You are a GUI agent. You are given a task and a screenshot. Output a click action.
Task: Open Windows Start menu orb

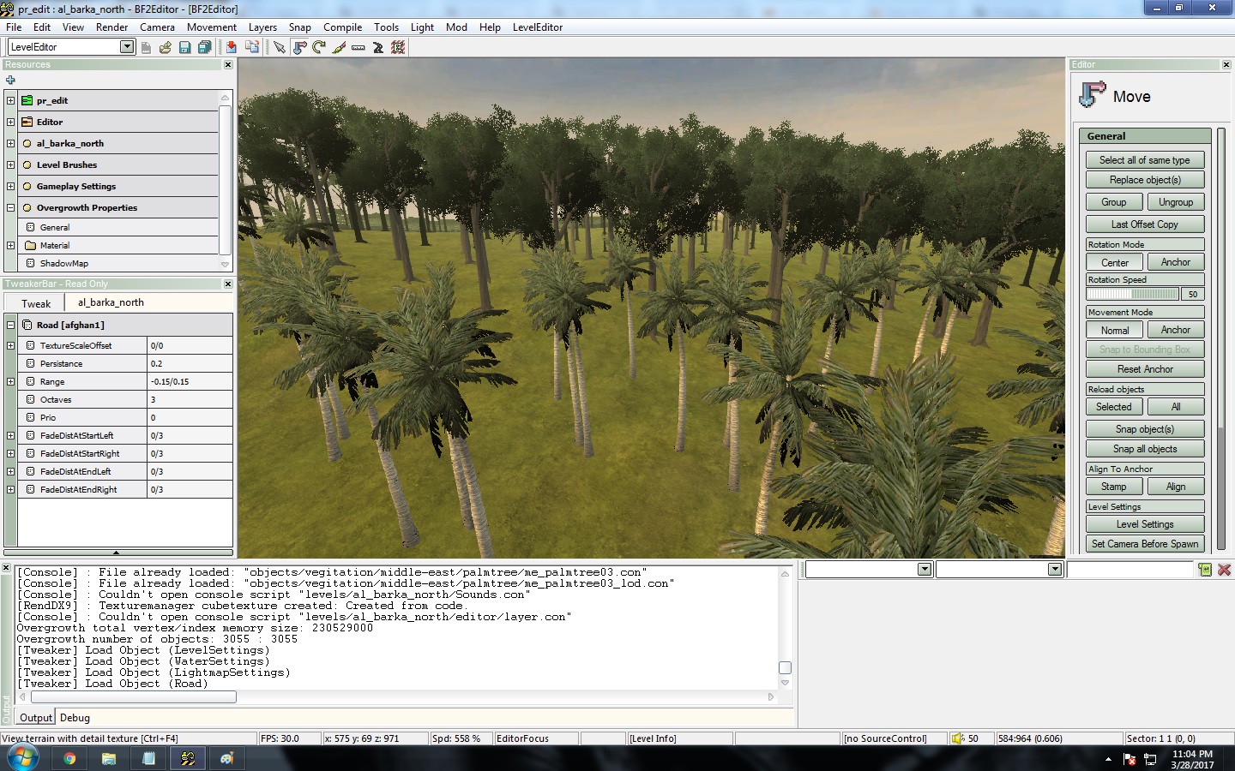(22, 757)
